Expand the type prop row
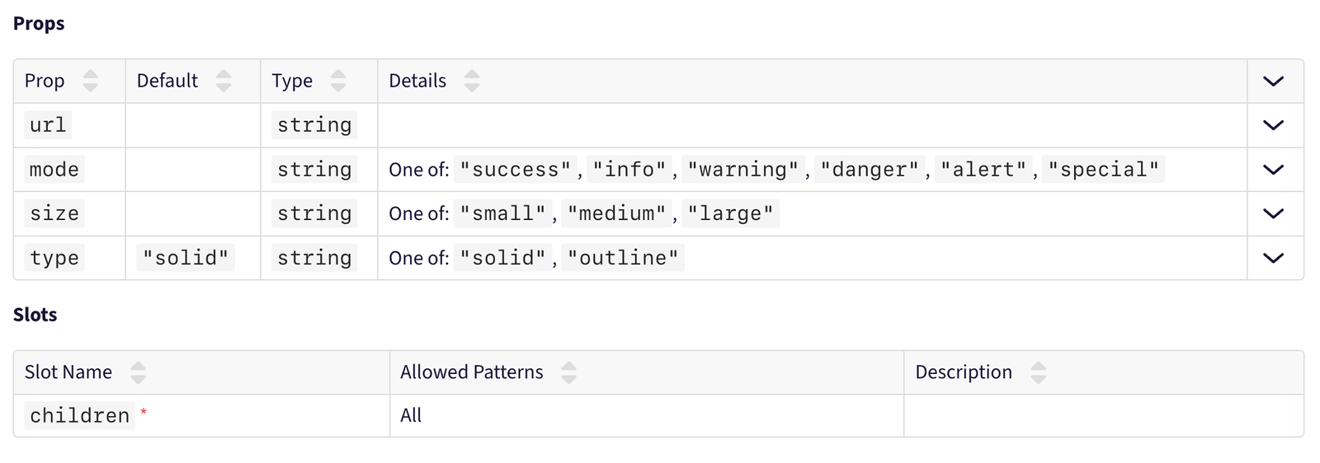 tap(1274, 258)
